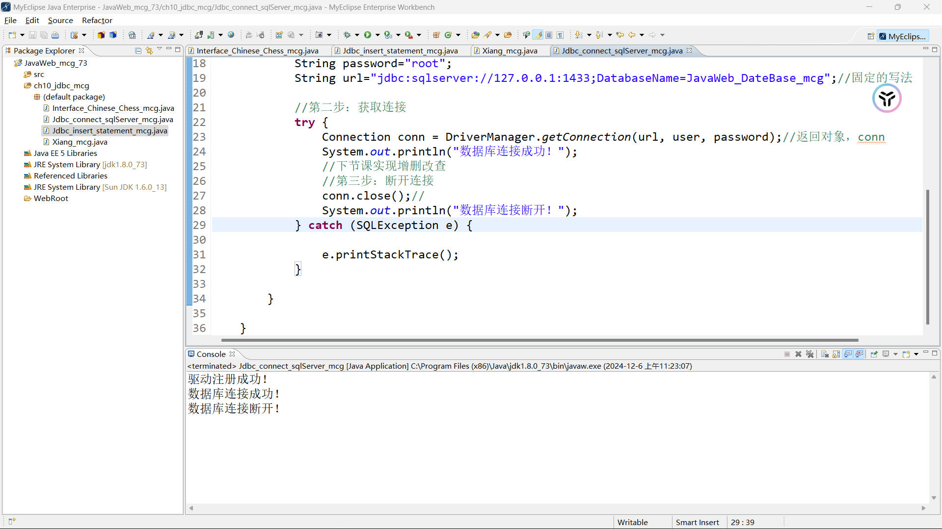Click Clear Console icon

click(825, 354)
